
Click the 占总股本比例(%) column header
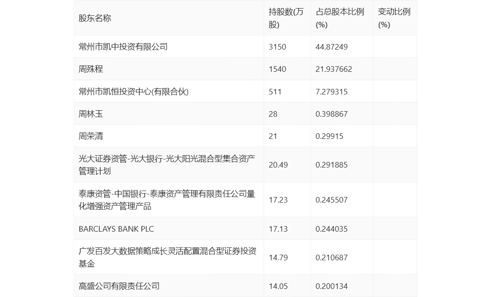(x=340, y=18)
